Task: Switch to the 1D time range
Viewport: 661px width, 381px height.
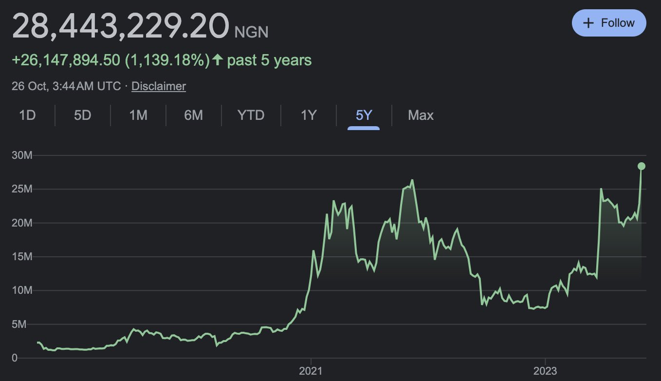Action: (27, 115)
